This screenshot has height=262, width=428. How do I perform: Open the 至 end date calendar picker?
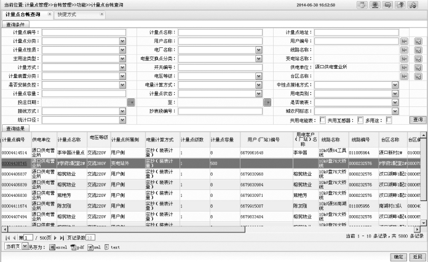pyautogui.click(x=267, y=102)
